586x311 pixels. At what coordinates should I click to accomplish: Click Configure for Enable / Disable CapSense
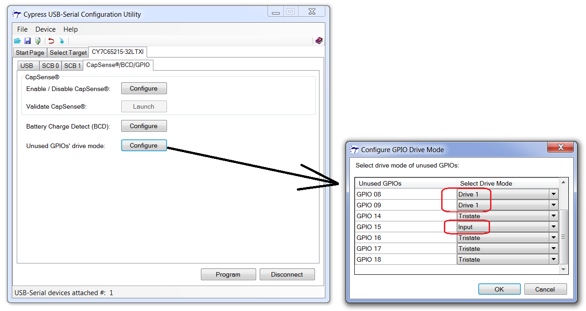pyautogui.click(x=144, y=88)
